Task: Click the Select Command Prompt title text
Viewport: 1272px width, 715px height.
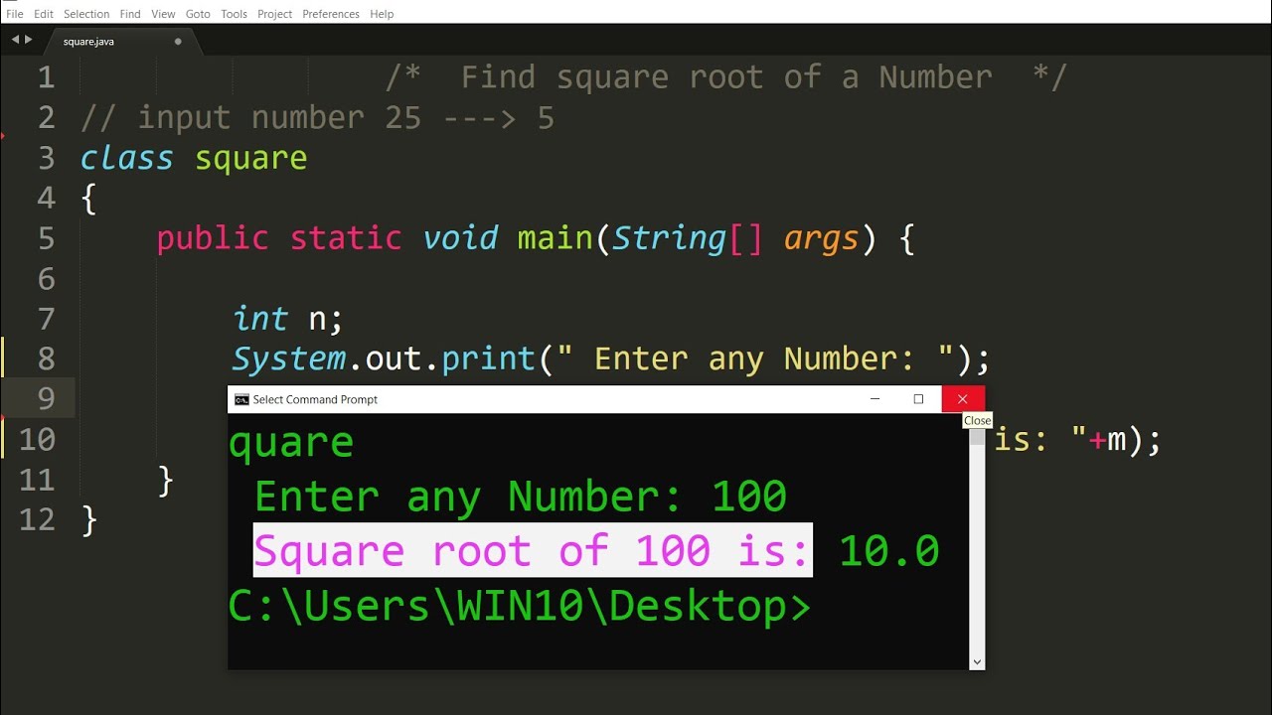Action: [x=315, y=399]
